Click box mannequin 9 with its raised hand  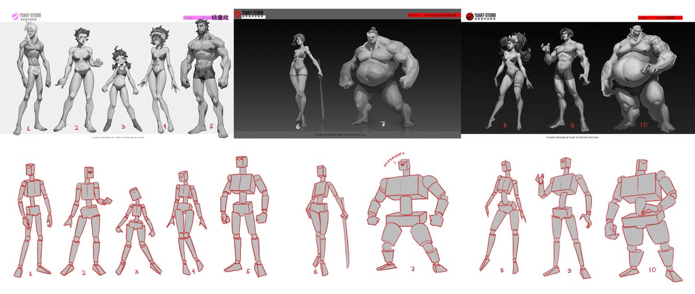pos(564,218)
